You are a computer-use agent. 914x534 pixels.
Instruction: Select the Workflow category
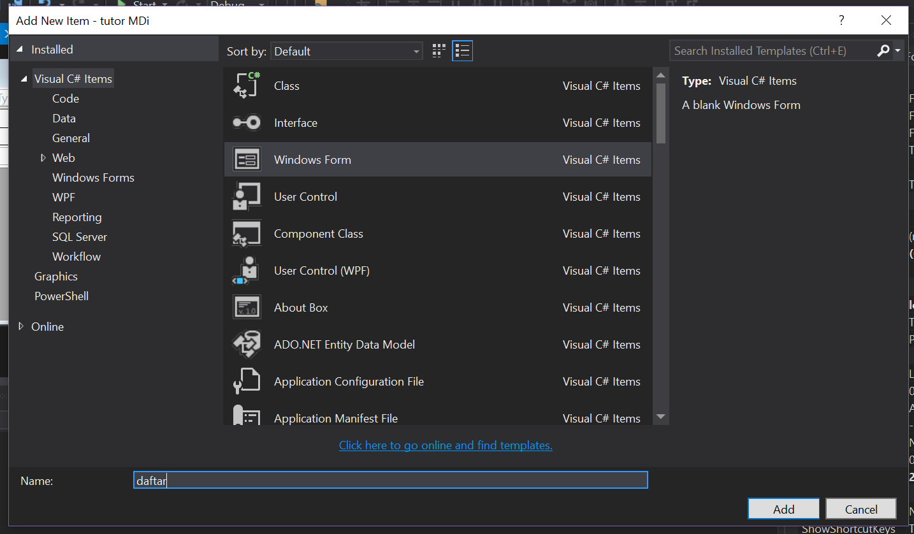[76, 256]
